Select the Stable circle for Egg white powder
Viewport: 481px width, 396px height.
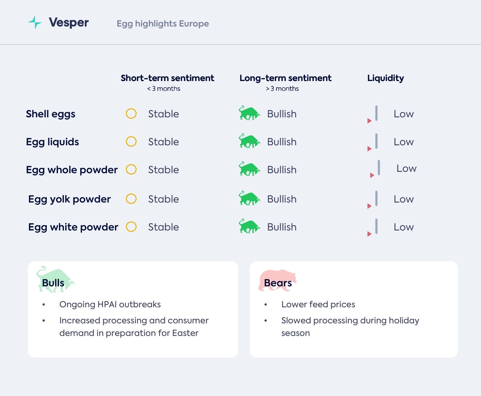[x=131, y=227]
